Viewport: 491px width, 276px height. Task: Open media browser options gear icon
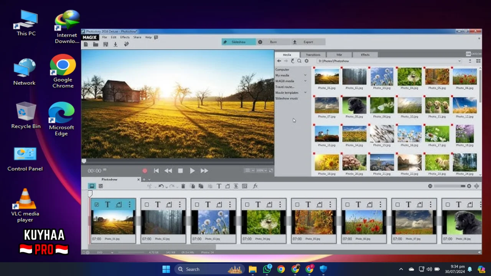click(x=306, y=61)
